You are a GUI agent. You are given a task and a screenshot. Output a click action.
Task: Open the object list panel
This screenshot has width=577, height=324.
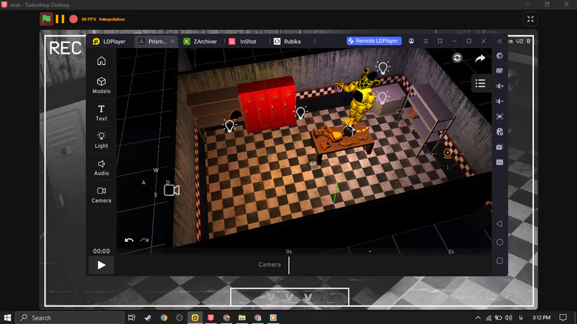click(x=480, y=83)
